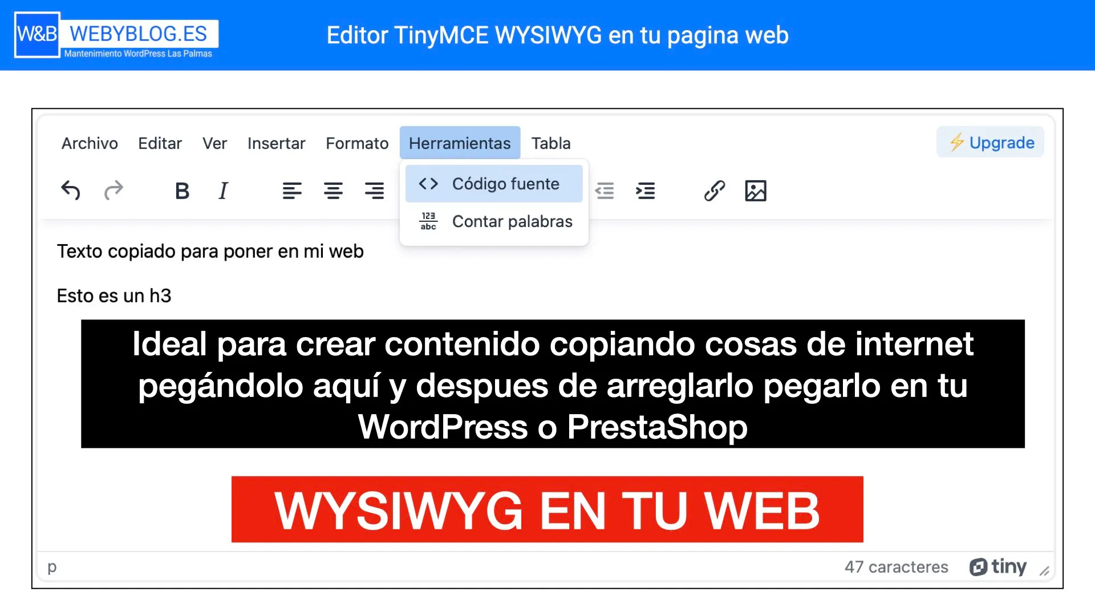Image resolution: width=1095 pixels, height=616 pixels.
Task: Click the 123 abc word count icon
Action: (x=428, y=221)
